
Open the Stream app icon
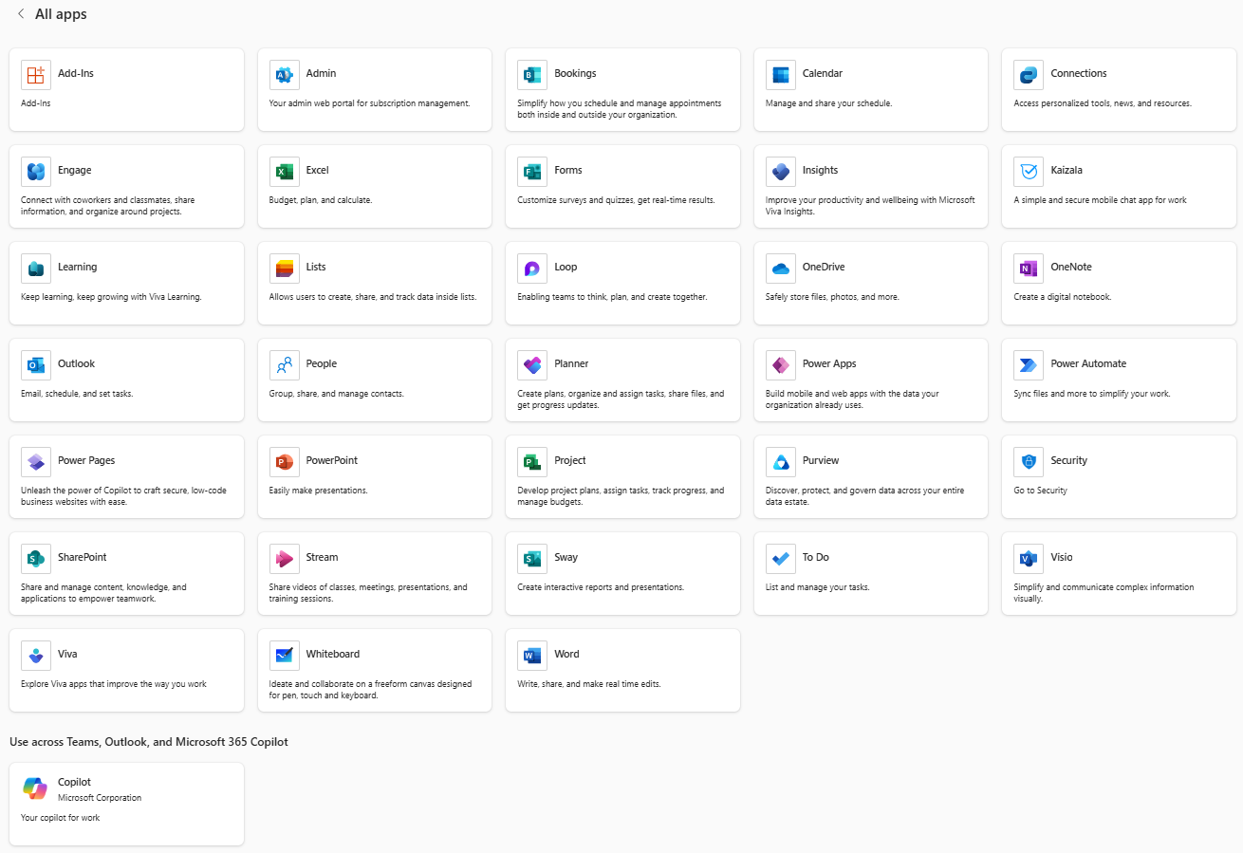pyautogui.click(x=285, y=559)
